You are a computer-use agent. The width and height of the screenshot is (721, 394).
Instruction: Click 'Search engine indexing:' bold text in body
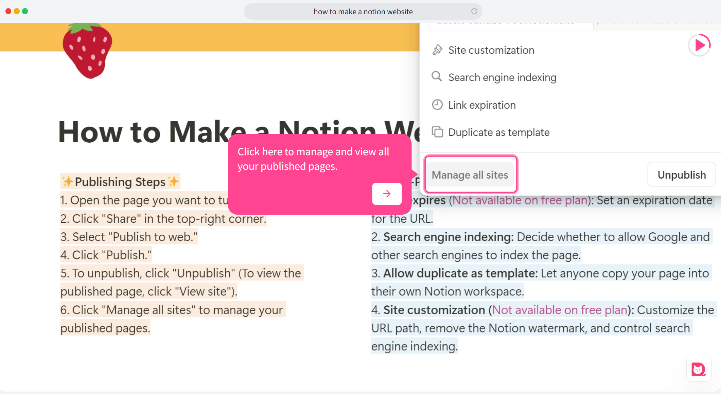point(449,237)
